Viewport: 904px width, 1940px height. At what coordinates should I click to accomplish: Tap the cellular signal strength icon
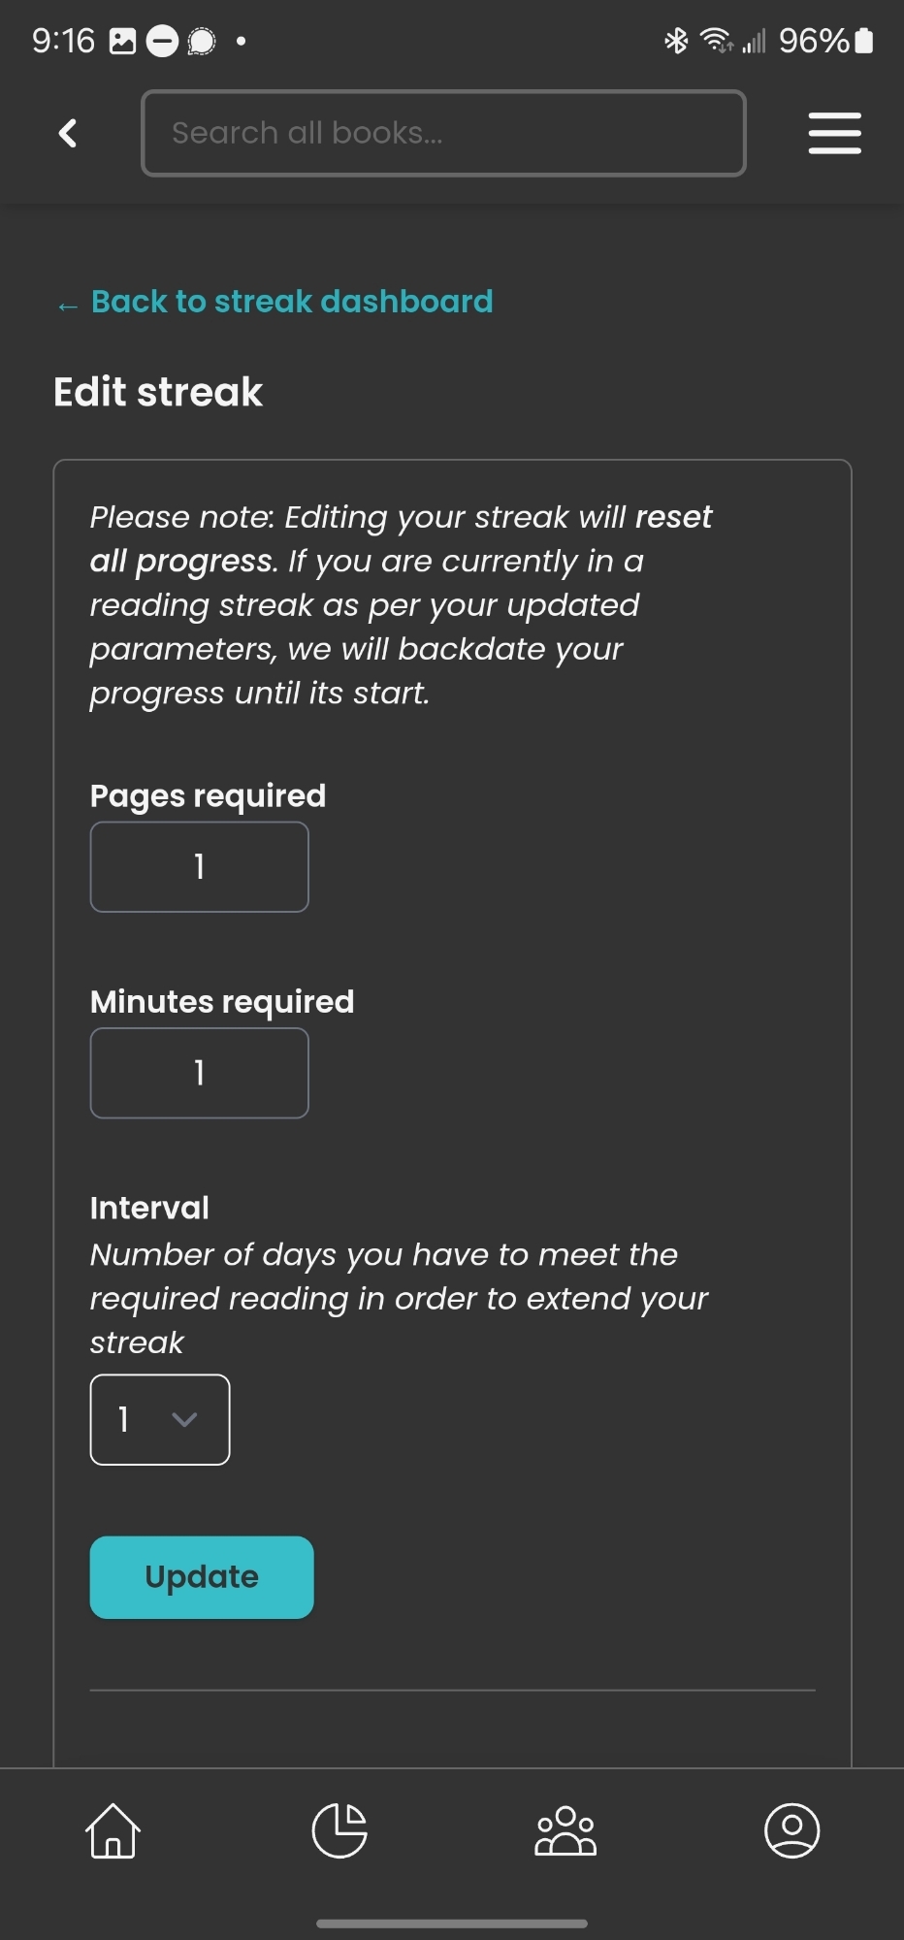754,42
